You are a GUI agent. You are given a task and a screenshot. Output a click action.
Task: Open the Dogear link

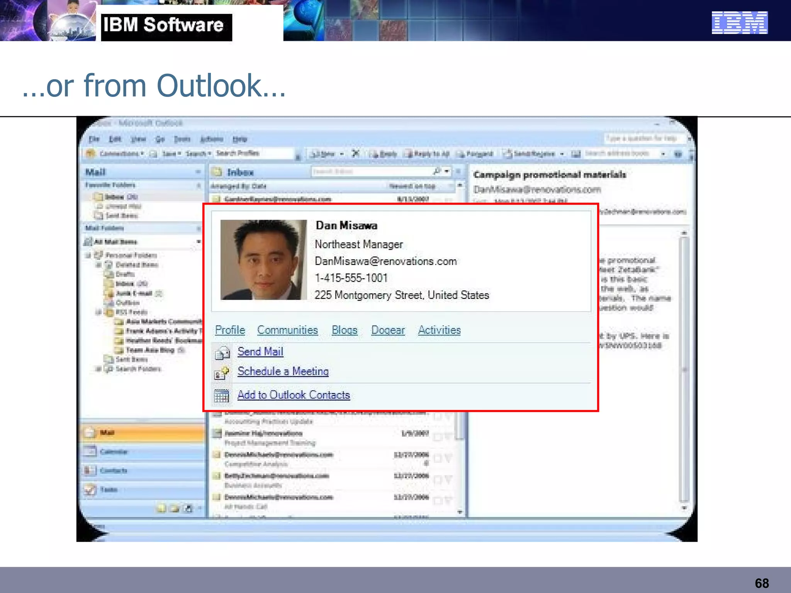[x=388, y=330]
